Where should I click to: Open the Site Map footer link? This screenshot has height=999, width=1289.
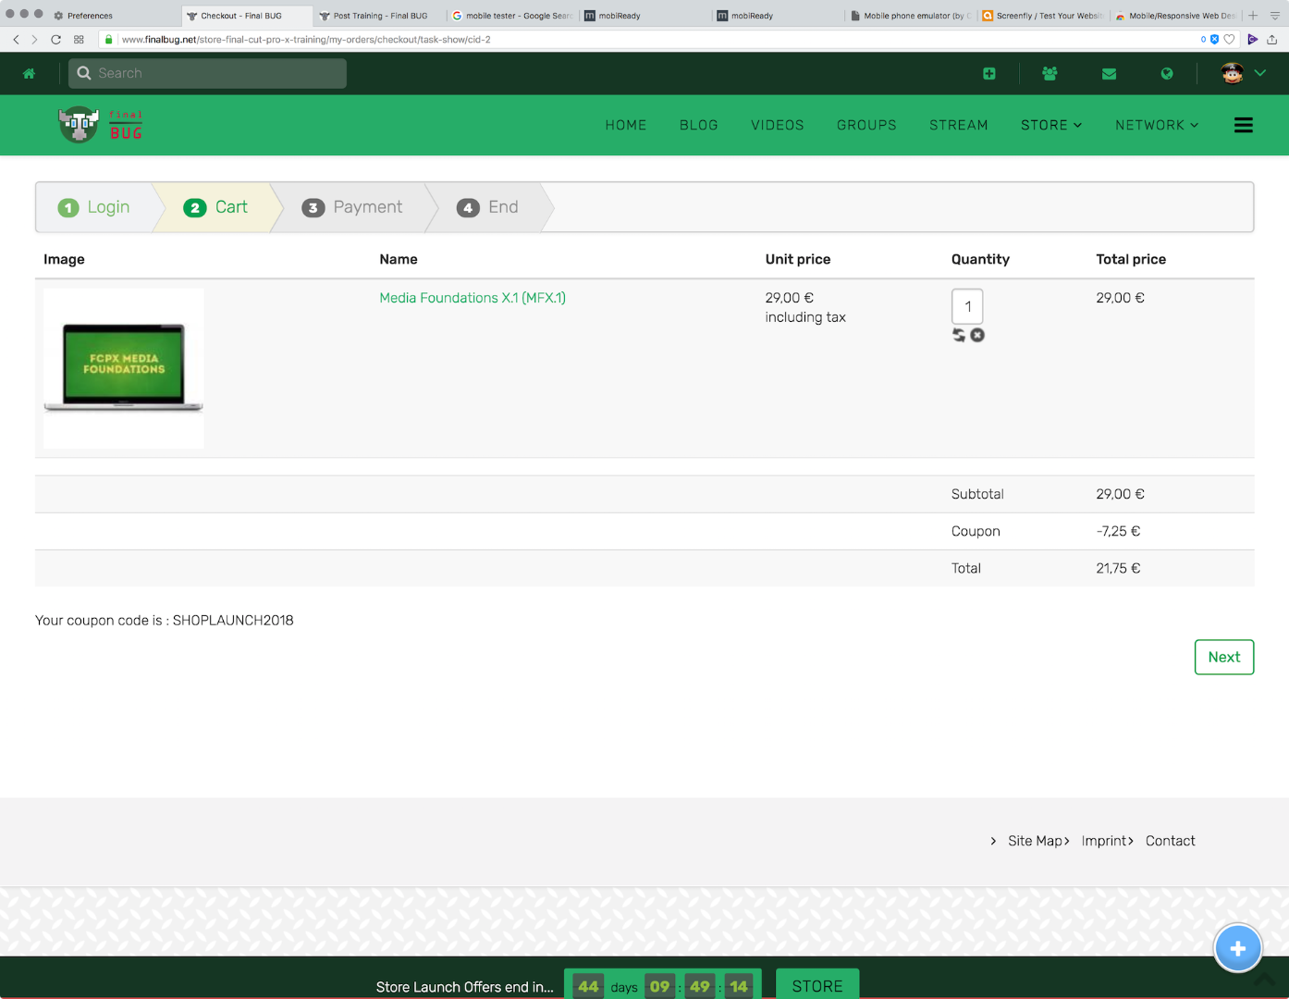(1036, 841)
